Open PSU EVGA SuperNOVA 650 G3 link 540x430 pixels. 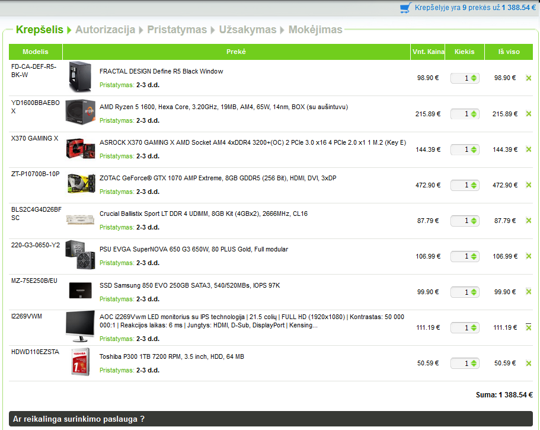coord(194,249)
